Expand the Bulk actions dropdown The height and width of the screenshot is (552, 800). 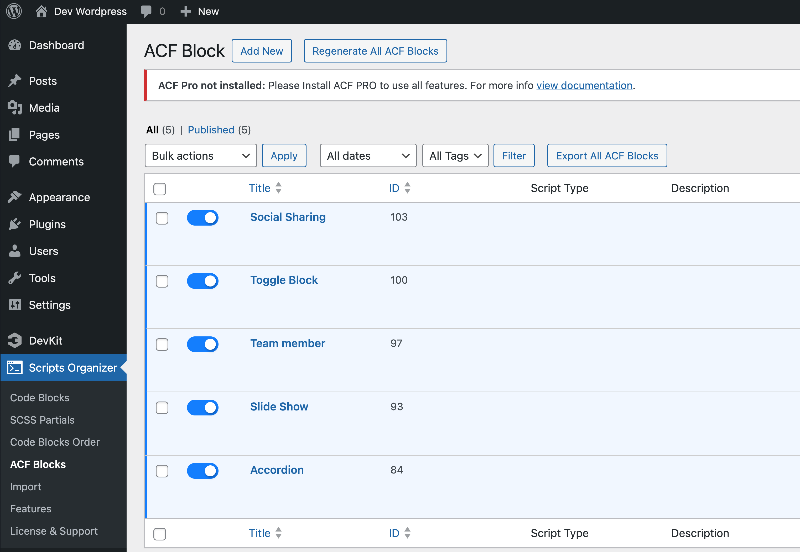(200, 156)
